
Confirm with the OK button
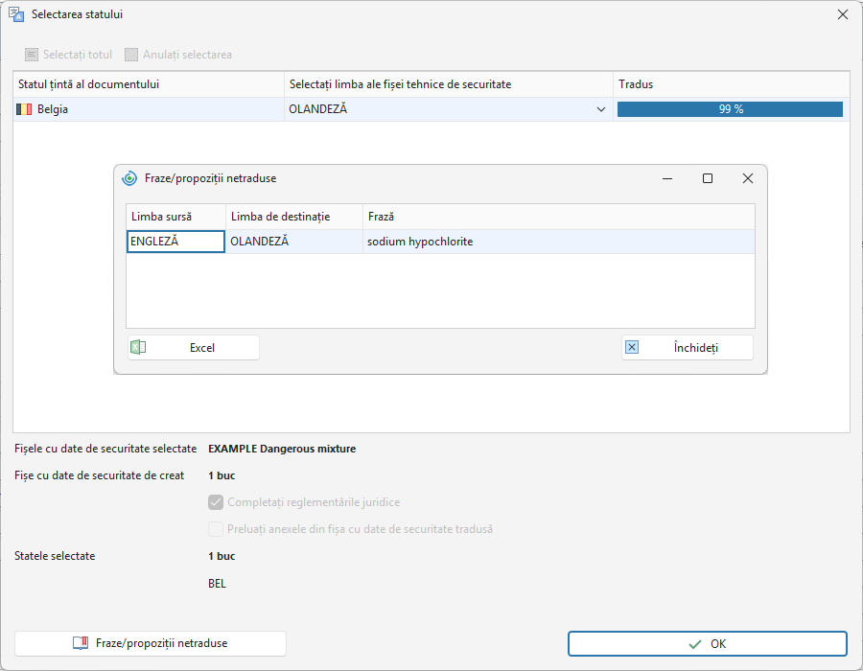(708, 643)
